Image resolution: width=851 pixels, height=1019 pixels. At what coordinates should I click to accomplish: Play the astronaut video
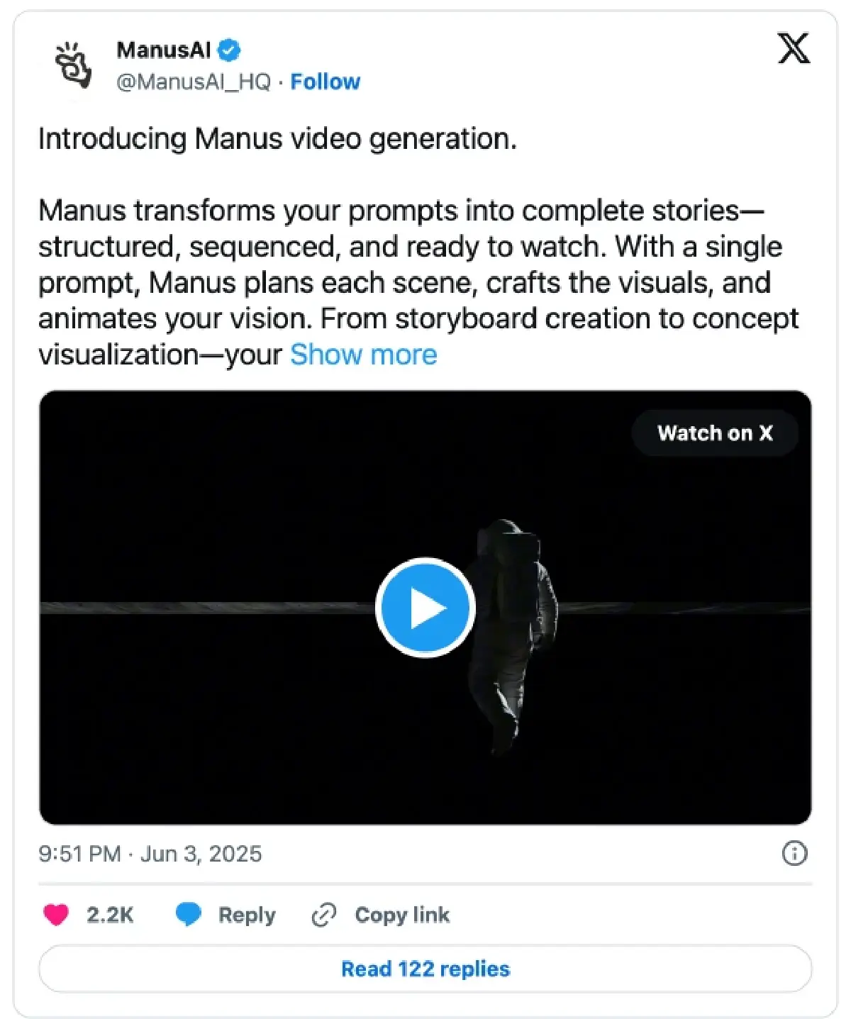click(x=425, y=608)
